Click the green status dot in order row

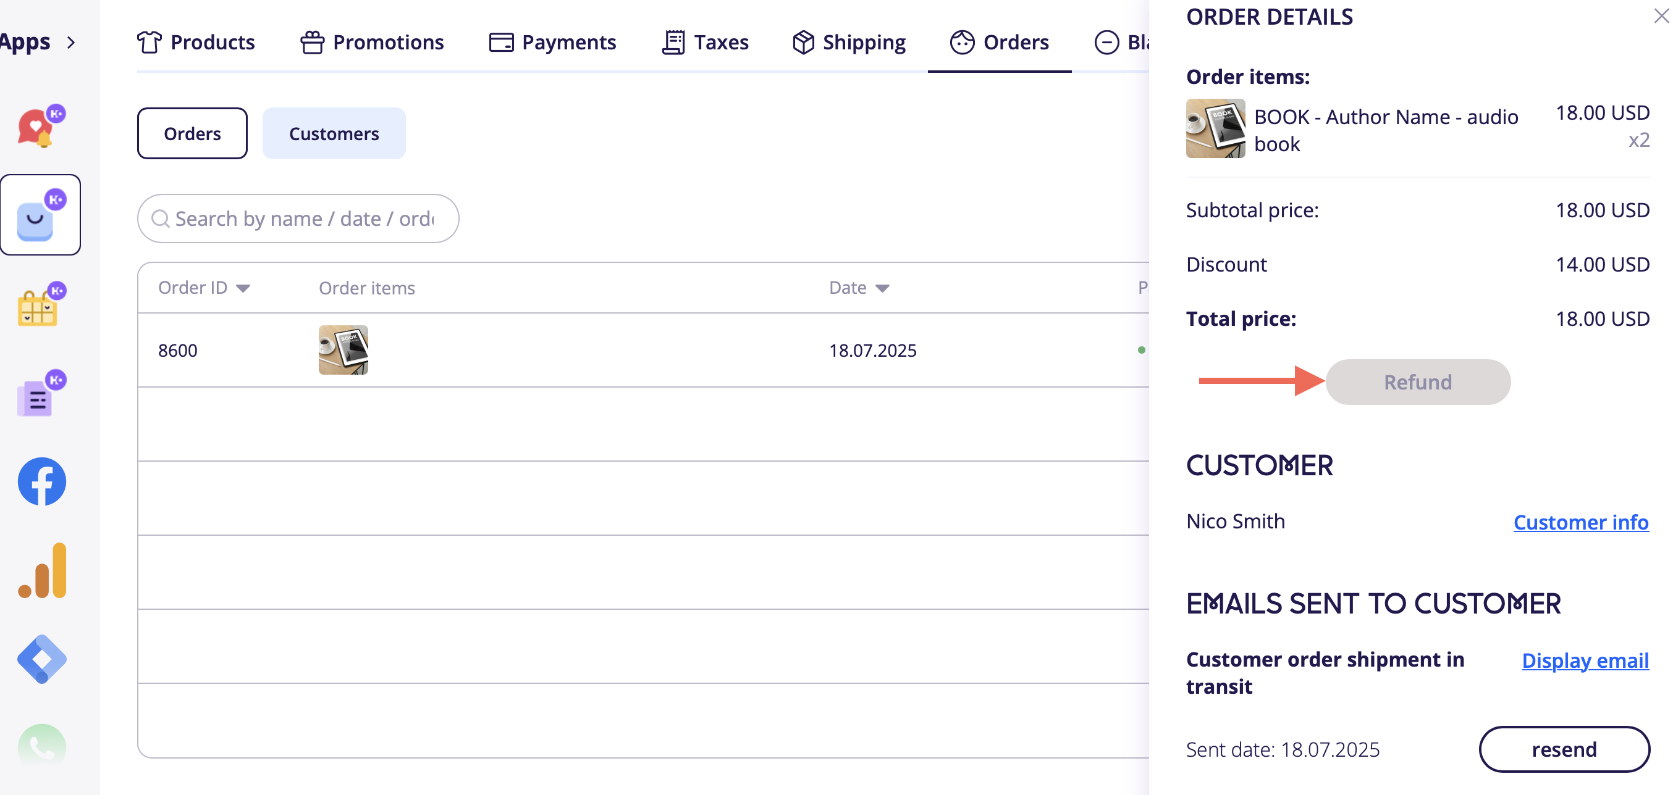pos(1141,350)
